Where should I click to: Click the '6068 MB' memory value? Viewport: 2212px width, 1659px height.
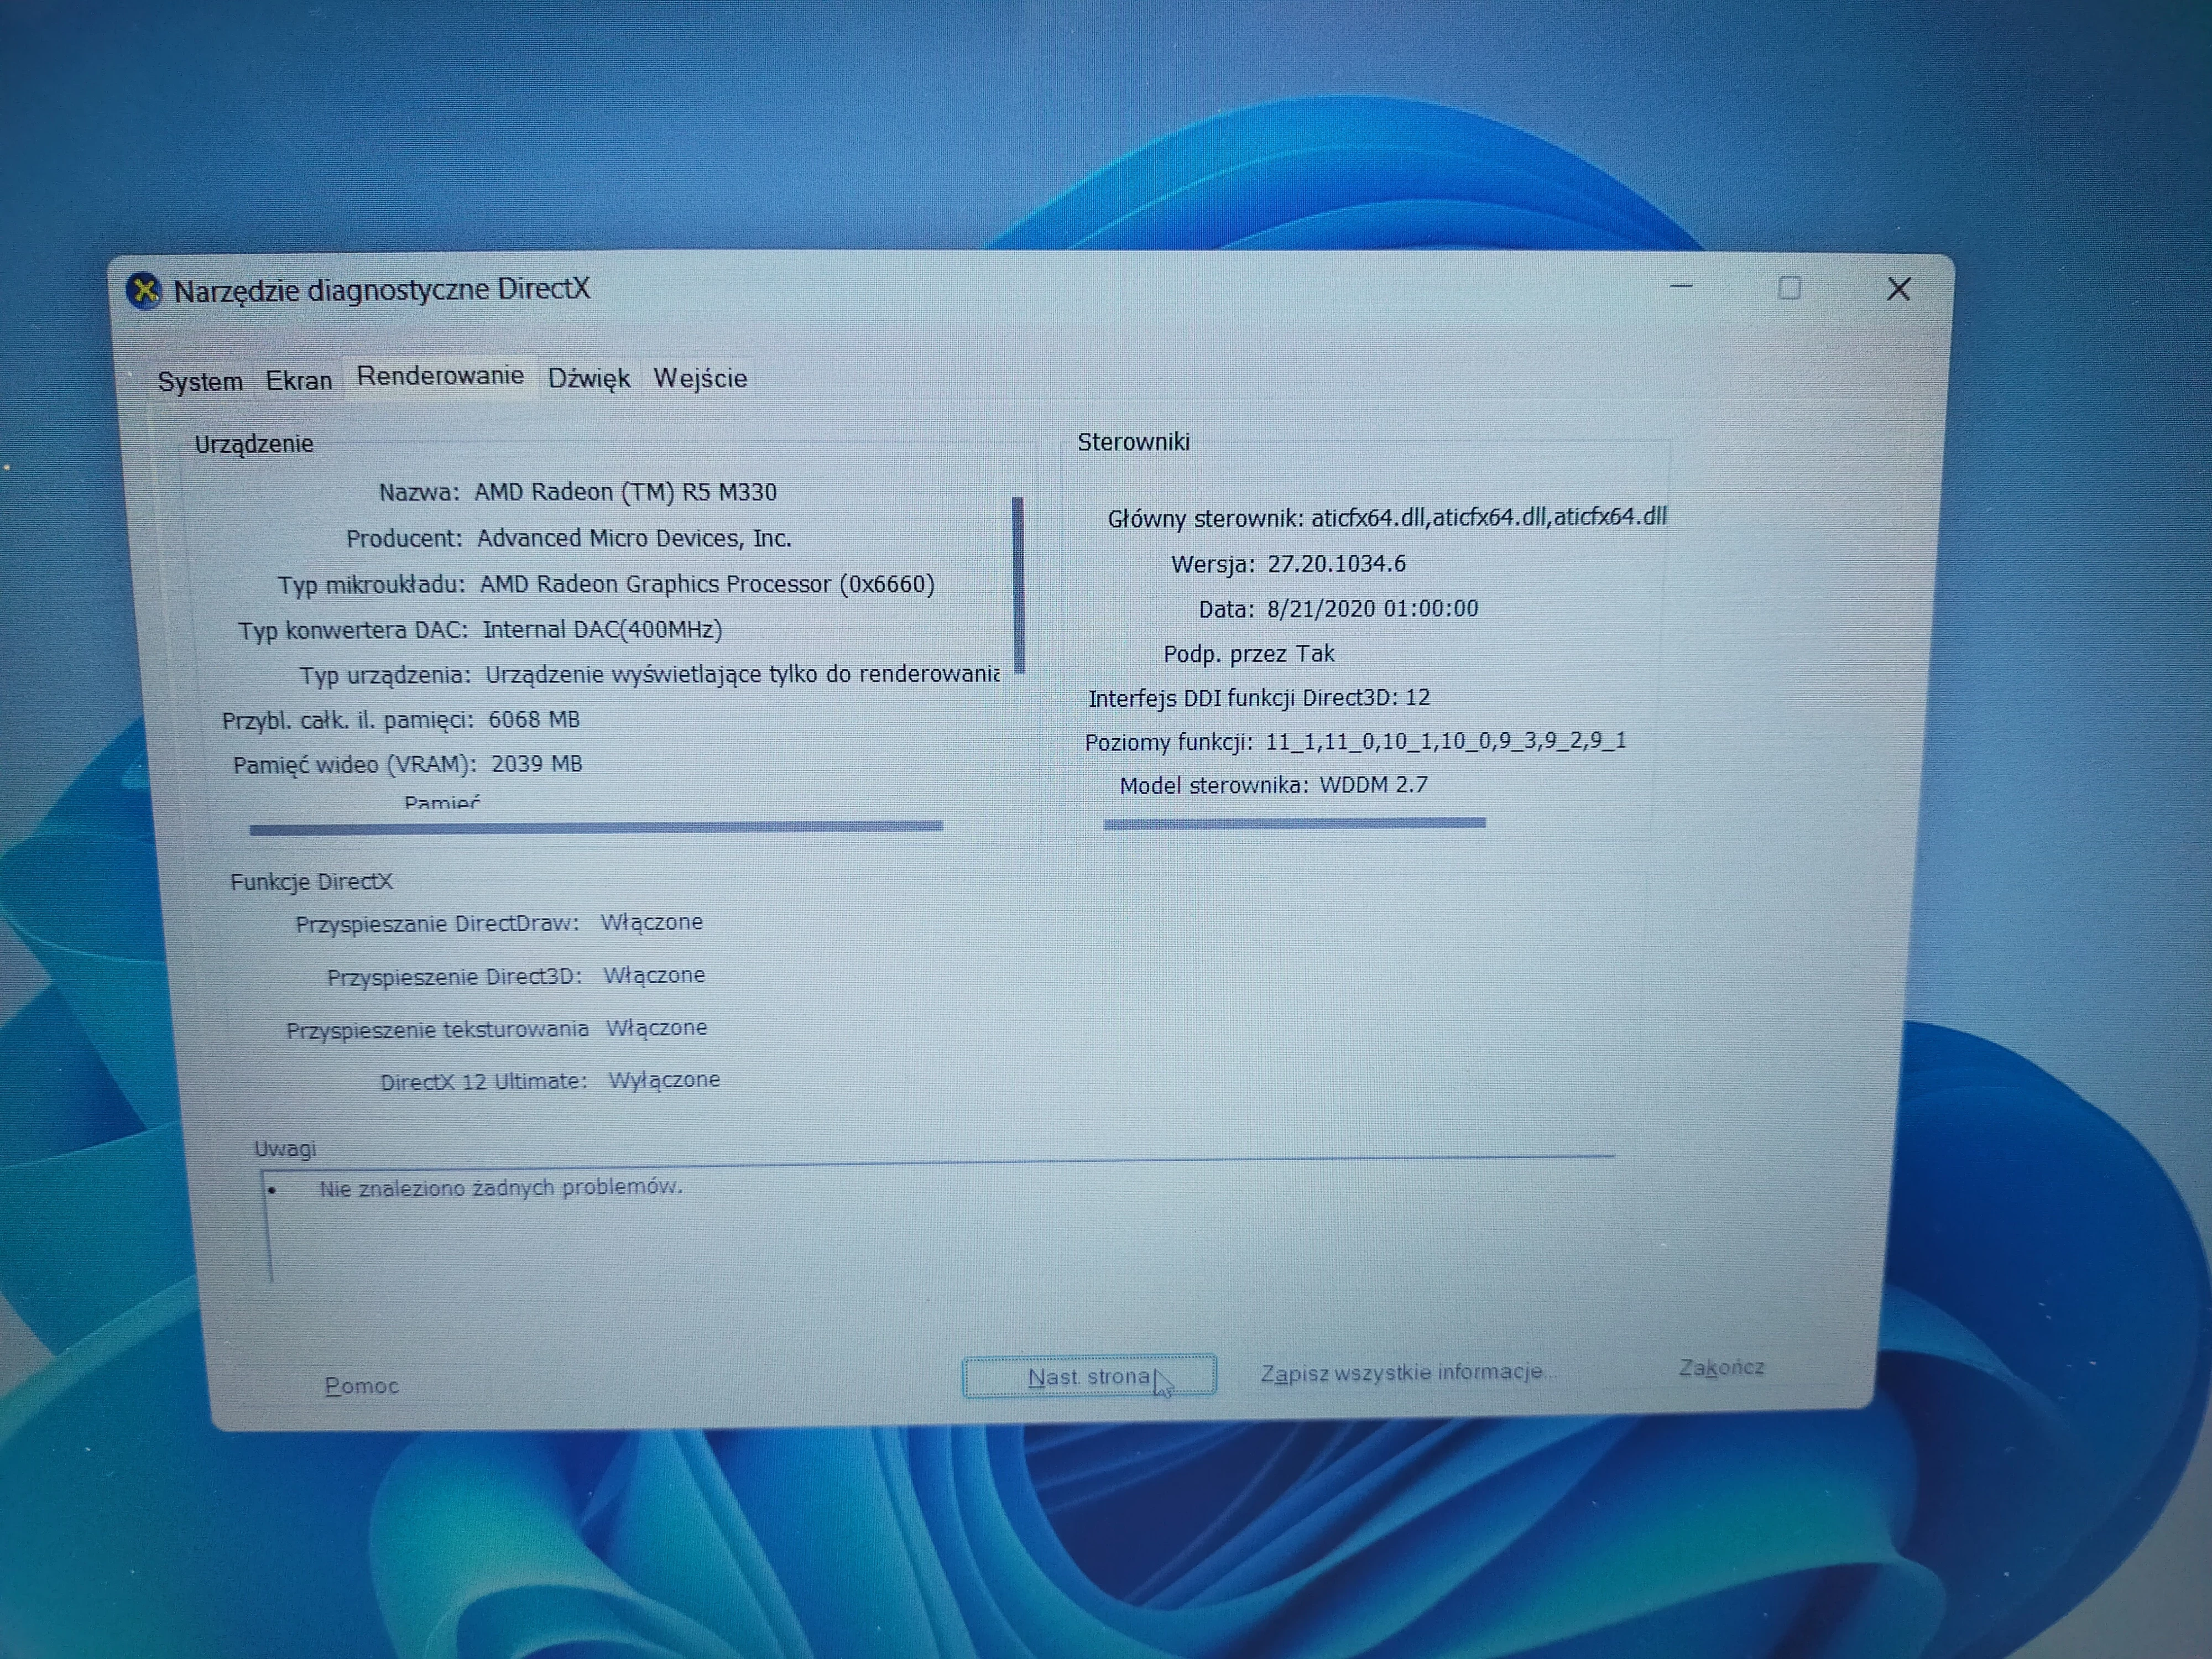534,719
